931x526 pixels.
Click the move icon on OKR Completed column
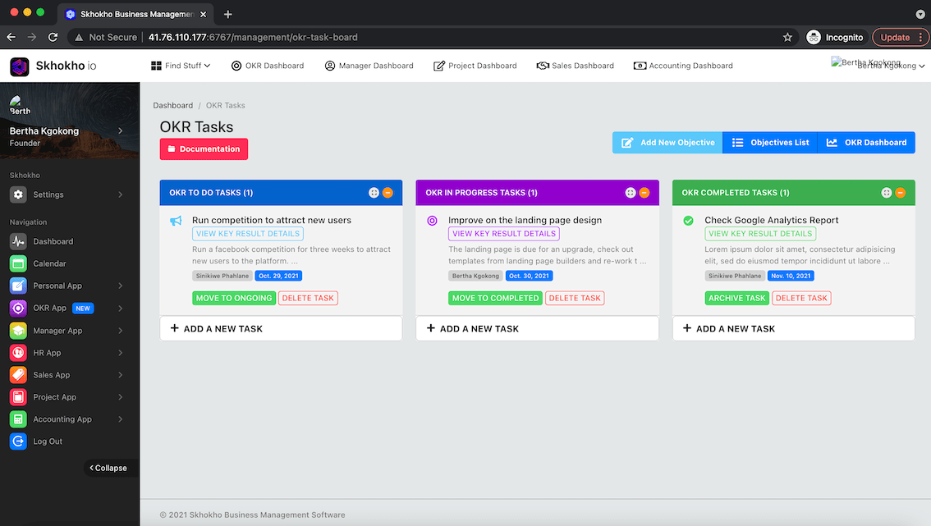[x=887, y=192]
